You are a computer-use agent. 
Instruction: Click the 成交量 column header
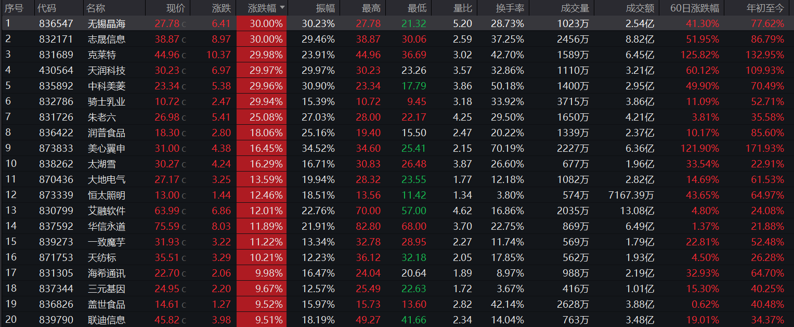[x=575, y=8]
